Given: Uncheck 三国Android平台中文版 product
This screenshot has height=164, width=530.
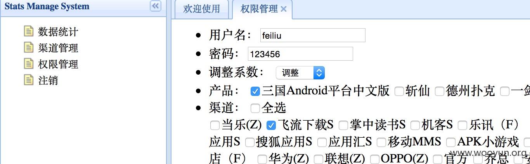Looking at the screenshot, I should click(255, 91).
